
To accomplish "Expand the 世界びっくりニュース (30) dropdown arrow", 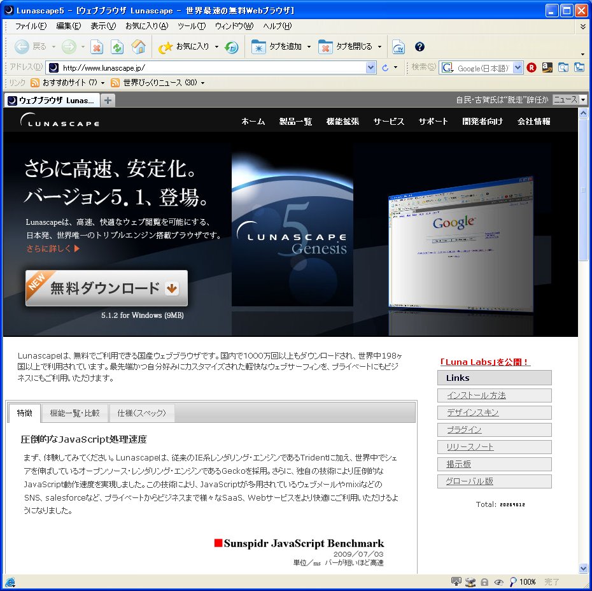I will (203, 83).
